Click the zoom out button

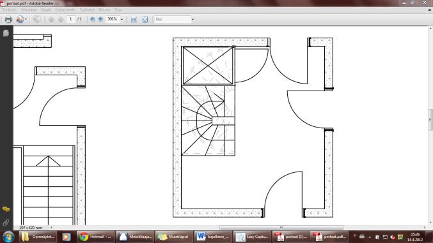point(93,19)
